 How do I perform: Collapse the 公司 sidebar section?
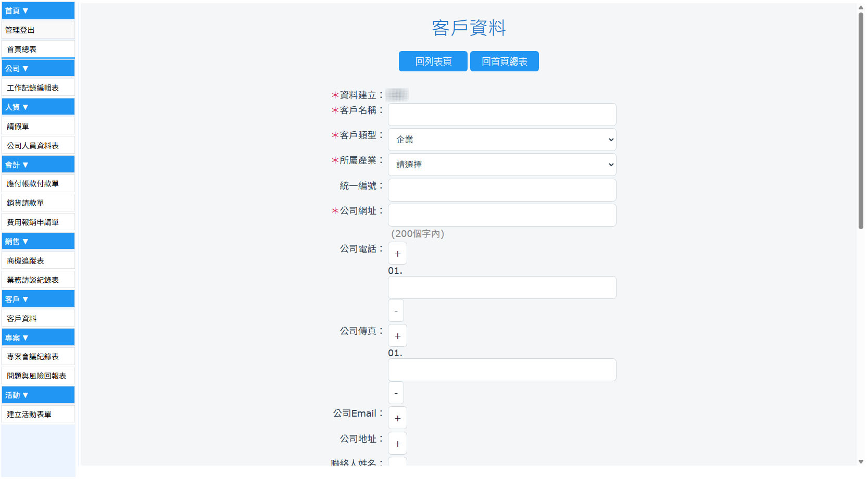(38, 68)
